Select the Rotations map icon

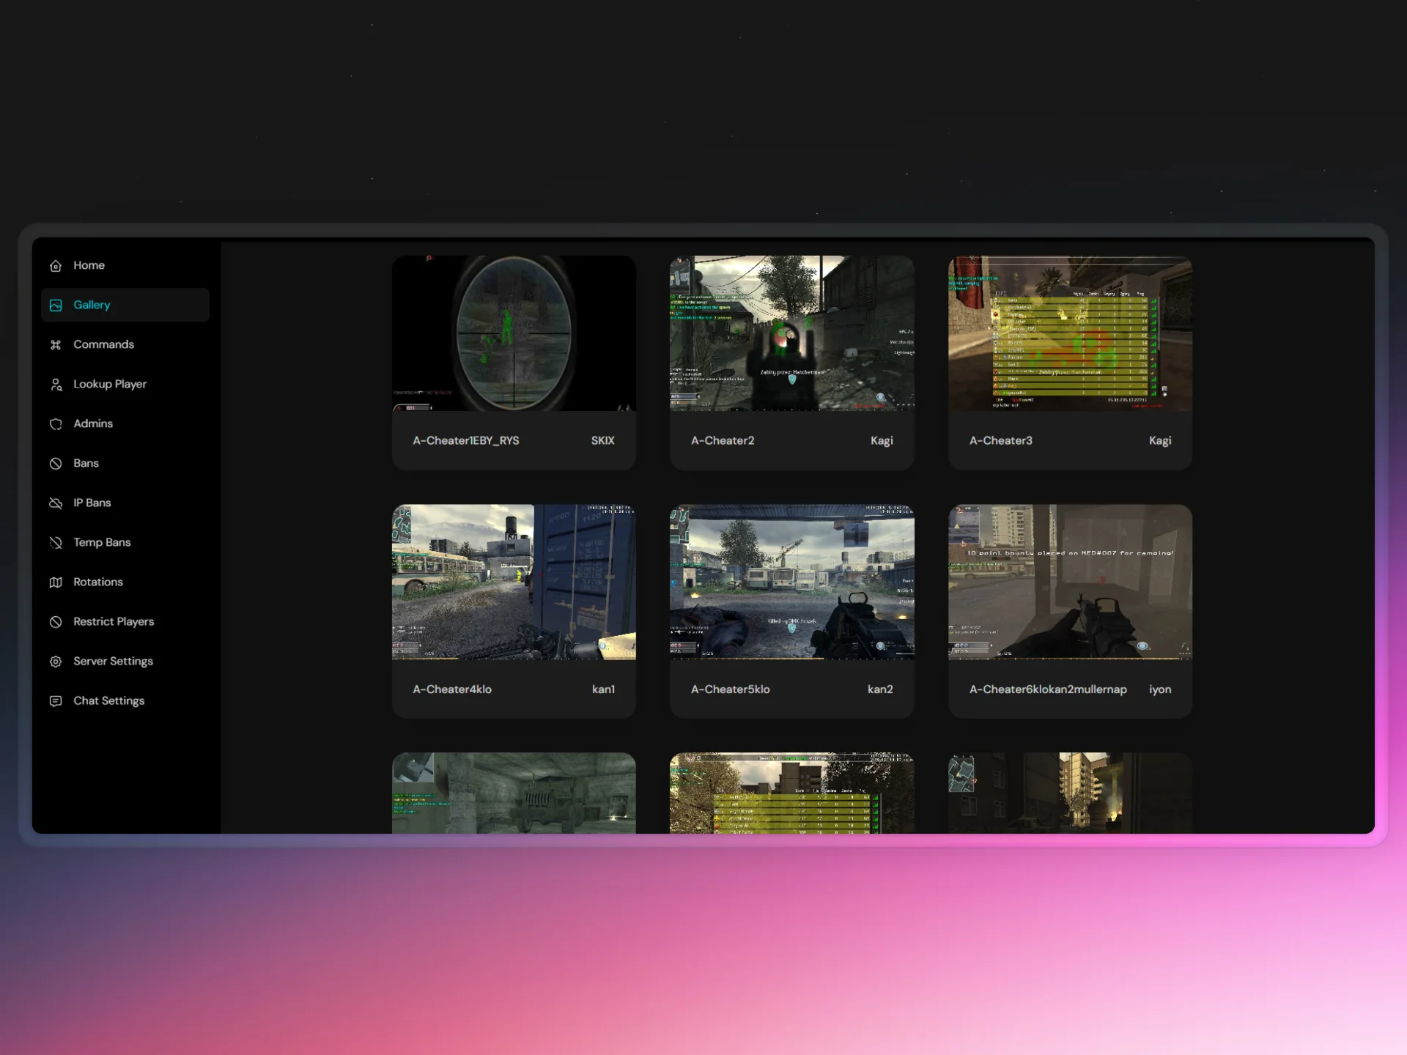[x=56, y=582]
